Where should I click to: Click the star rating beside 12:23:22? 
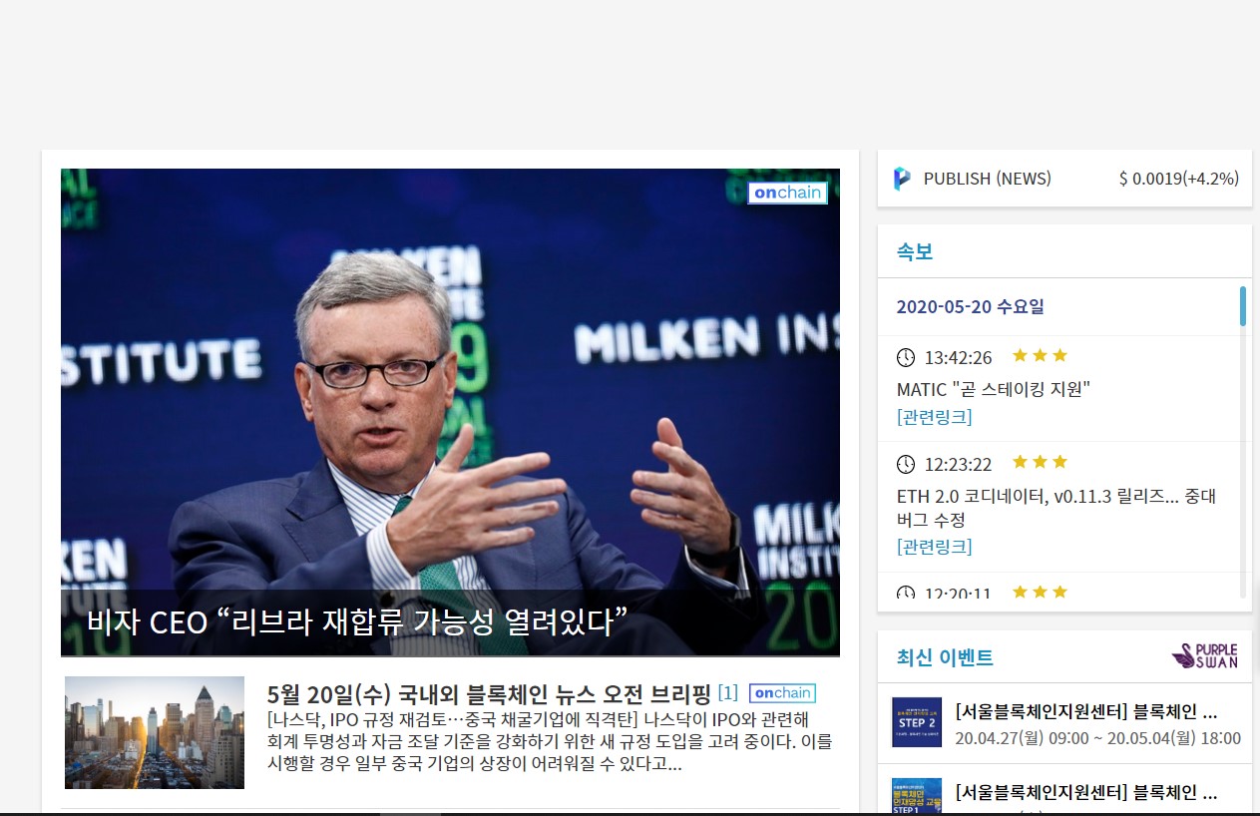pyautogui.click(x=1040, y=462)
